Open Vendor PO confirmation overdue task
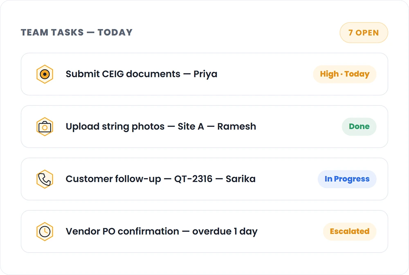The width and height of the screenshot is (409, 275). [162, 232]
